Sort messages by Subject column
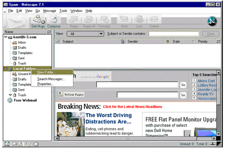227x150 pixels. coord(90,41)
